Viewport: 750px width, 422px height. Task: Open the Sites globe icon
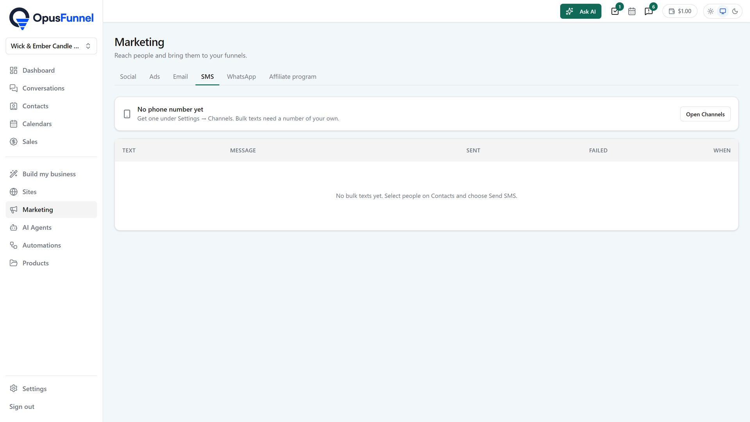[14, 192]
